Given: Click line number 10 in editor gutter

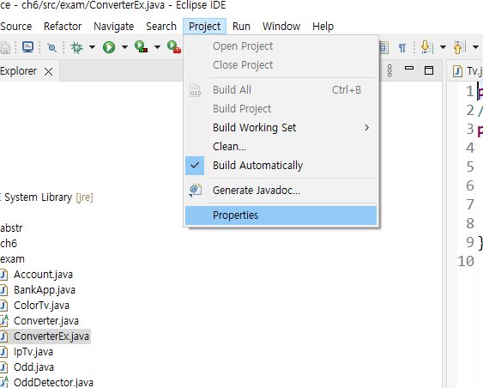Looking at the screenshot, I should pos(466,261).
